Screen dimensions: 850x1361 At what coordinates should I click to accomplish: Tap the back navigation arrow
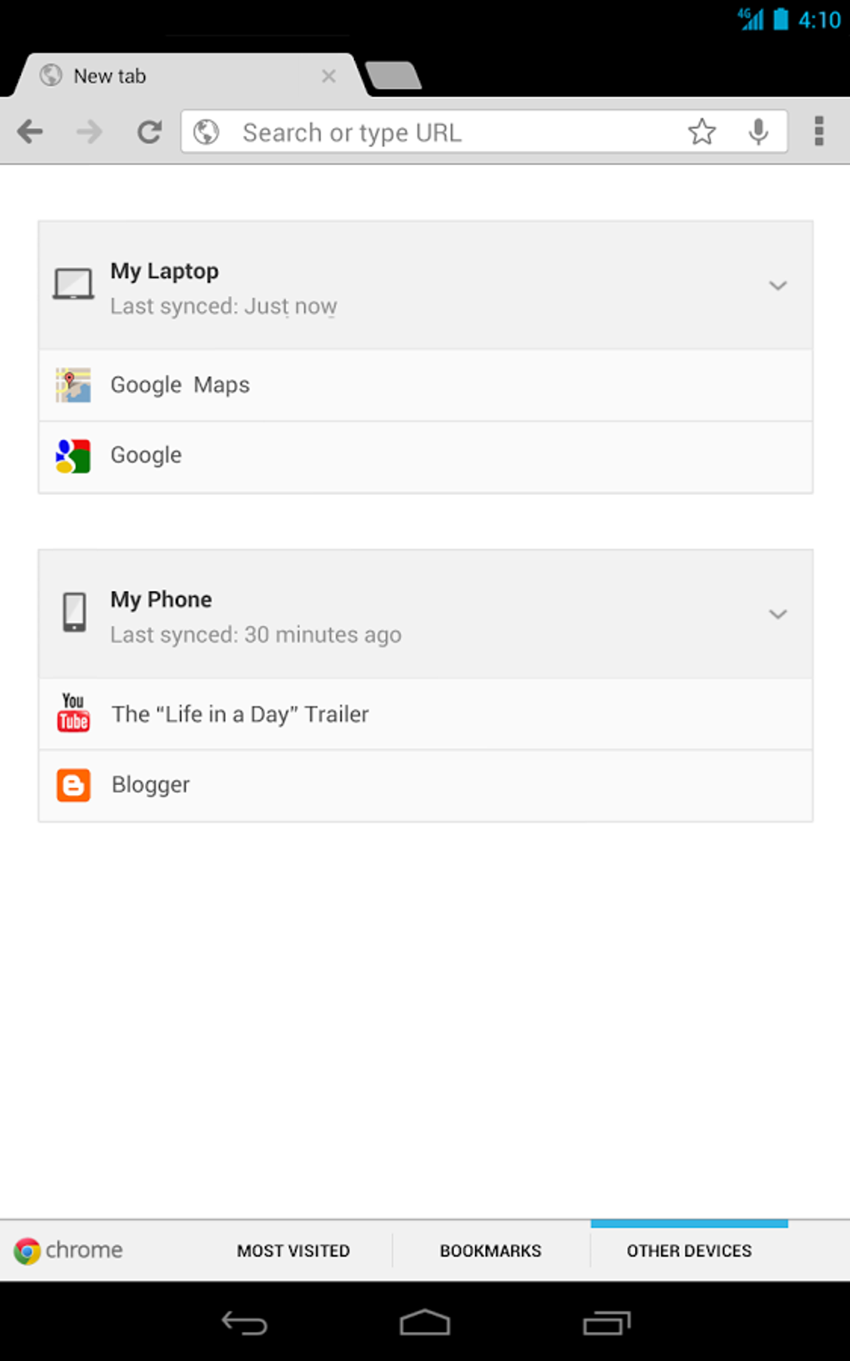tap(31, 132)
